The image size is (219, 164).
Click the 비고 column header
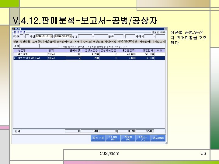[x=160, y=50]
